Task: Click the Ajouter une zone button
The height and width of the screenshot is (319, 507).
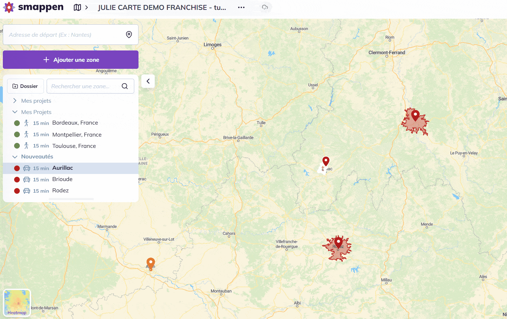Action: (71, 60)
